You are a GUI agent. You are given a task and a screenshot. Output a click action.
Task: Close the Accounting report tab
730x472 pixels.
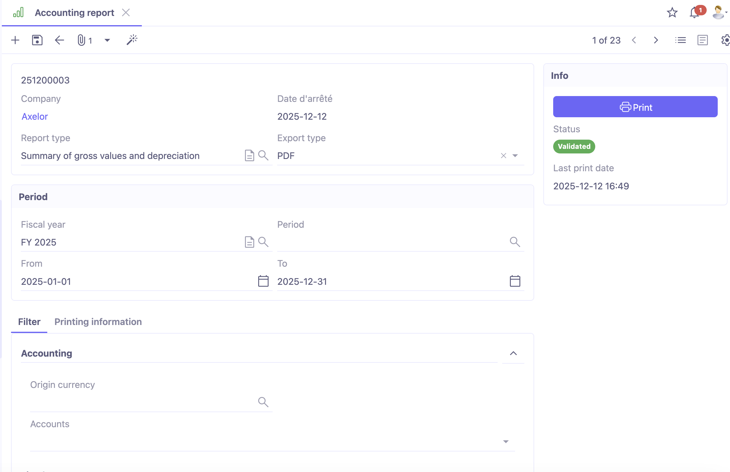[x=126, y=13]
